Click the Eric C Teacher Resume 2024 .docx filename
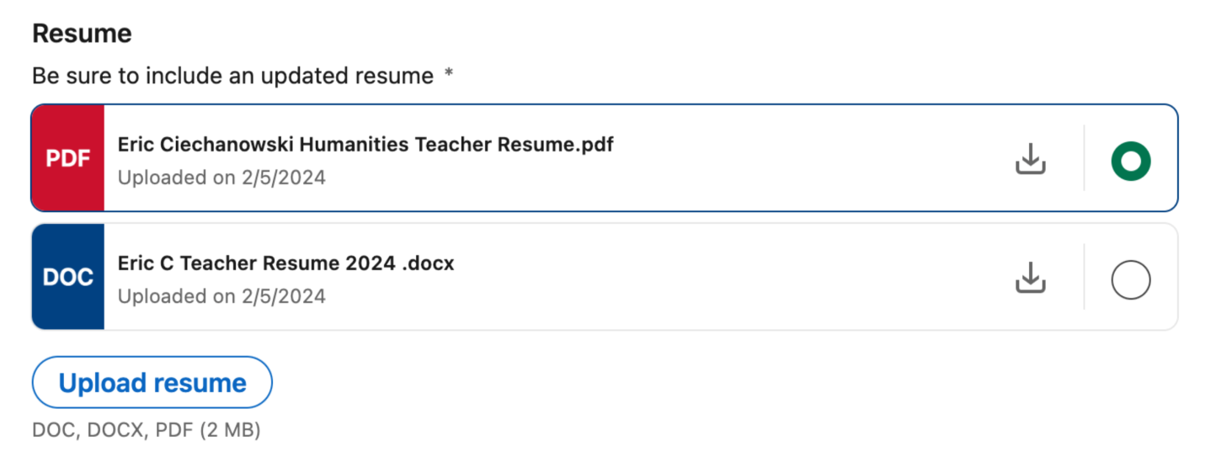The width and height of the screenshot is (1211, 473). click(x=285, y=263)
